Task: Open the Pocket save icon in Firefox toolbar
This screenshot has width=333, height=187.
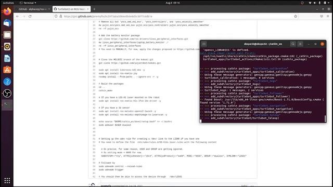Action: 322,16
